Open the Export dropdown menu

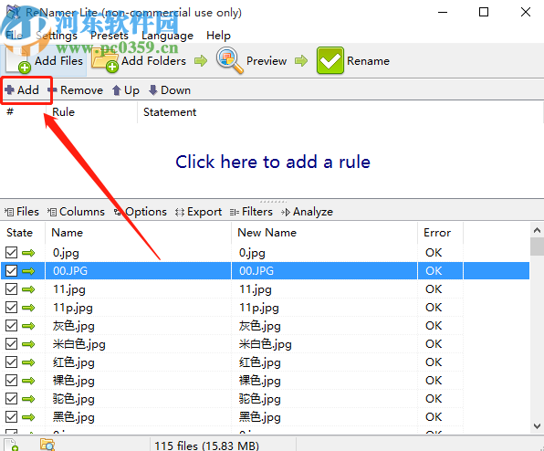pos(198,212)
